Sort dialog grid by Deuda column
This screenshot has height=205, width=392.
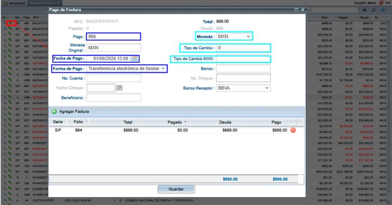[214, 122]
